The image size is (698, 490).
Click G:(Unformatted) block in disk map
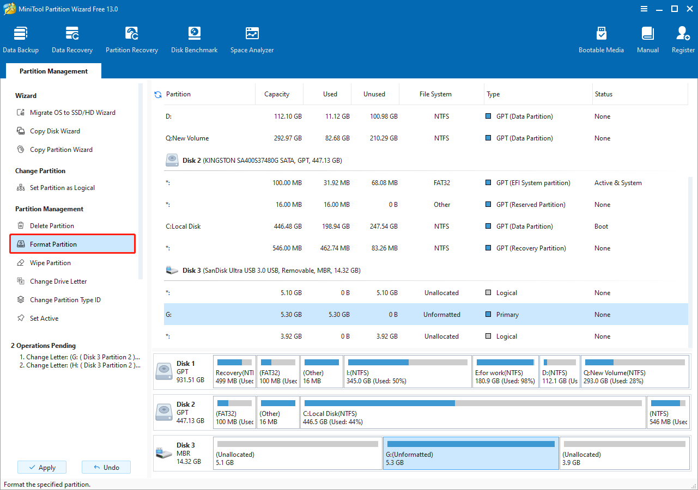coord(471,453)
